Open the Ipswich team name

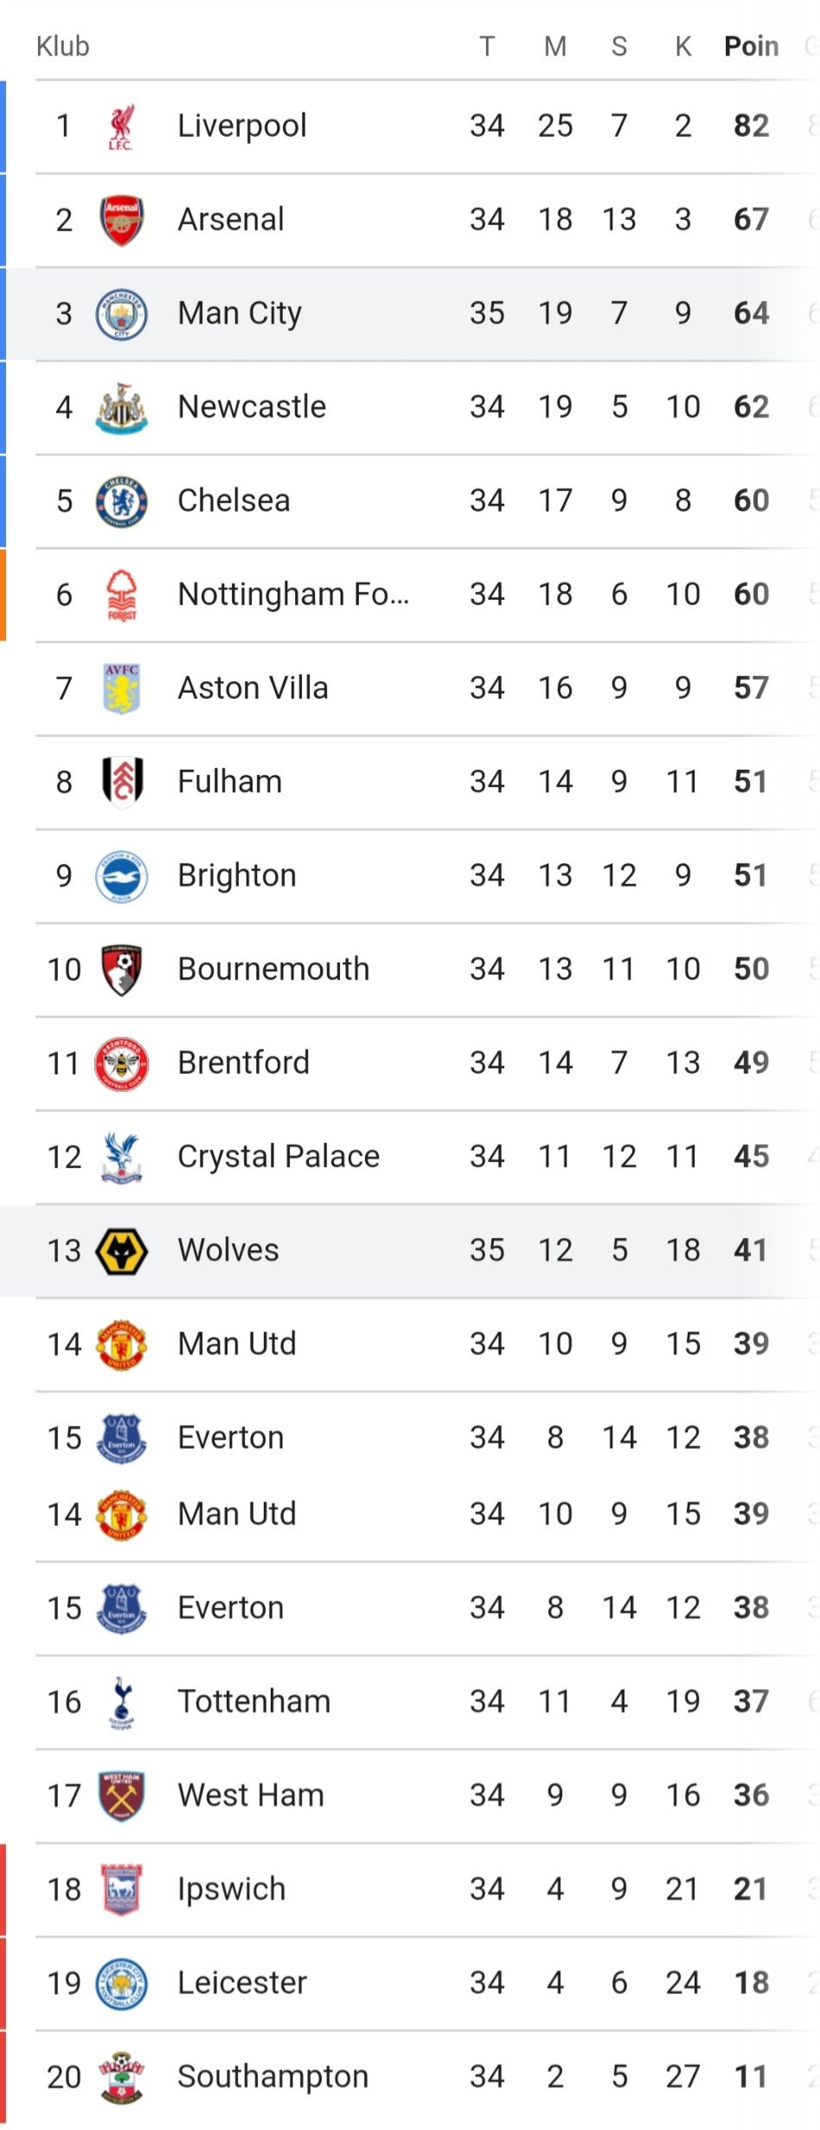231,1889
